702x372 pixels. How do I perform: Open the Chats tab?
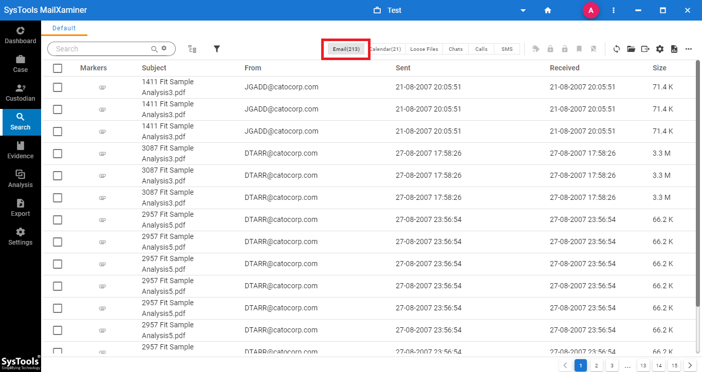455,49
